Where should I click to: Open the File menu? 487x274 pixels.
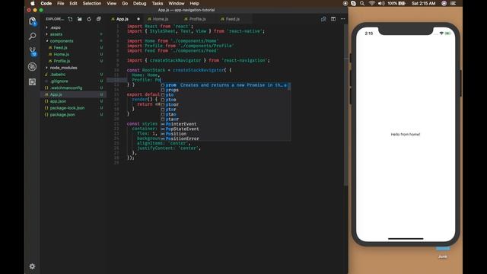(x=61, y=3)
